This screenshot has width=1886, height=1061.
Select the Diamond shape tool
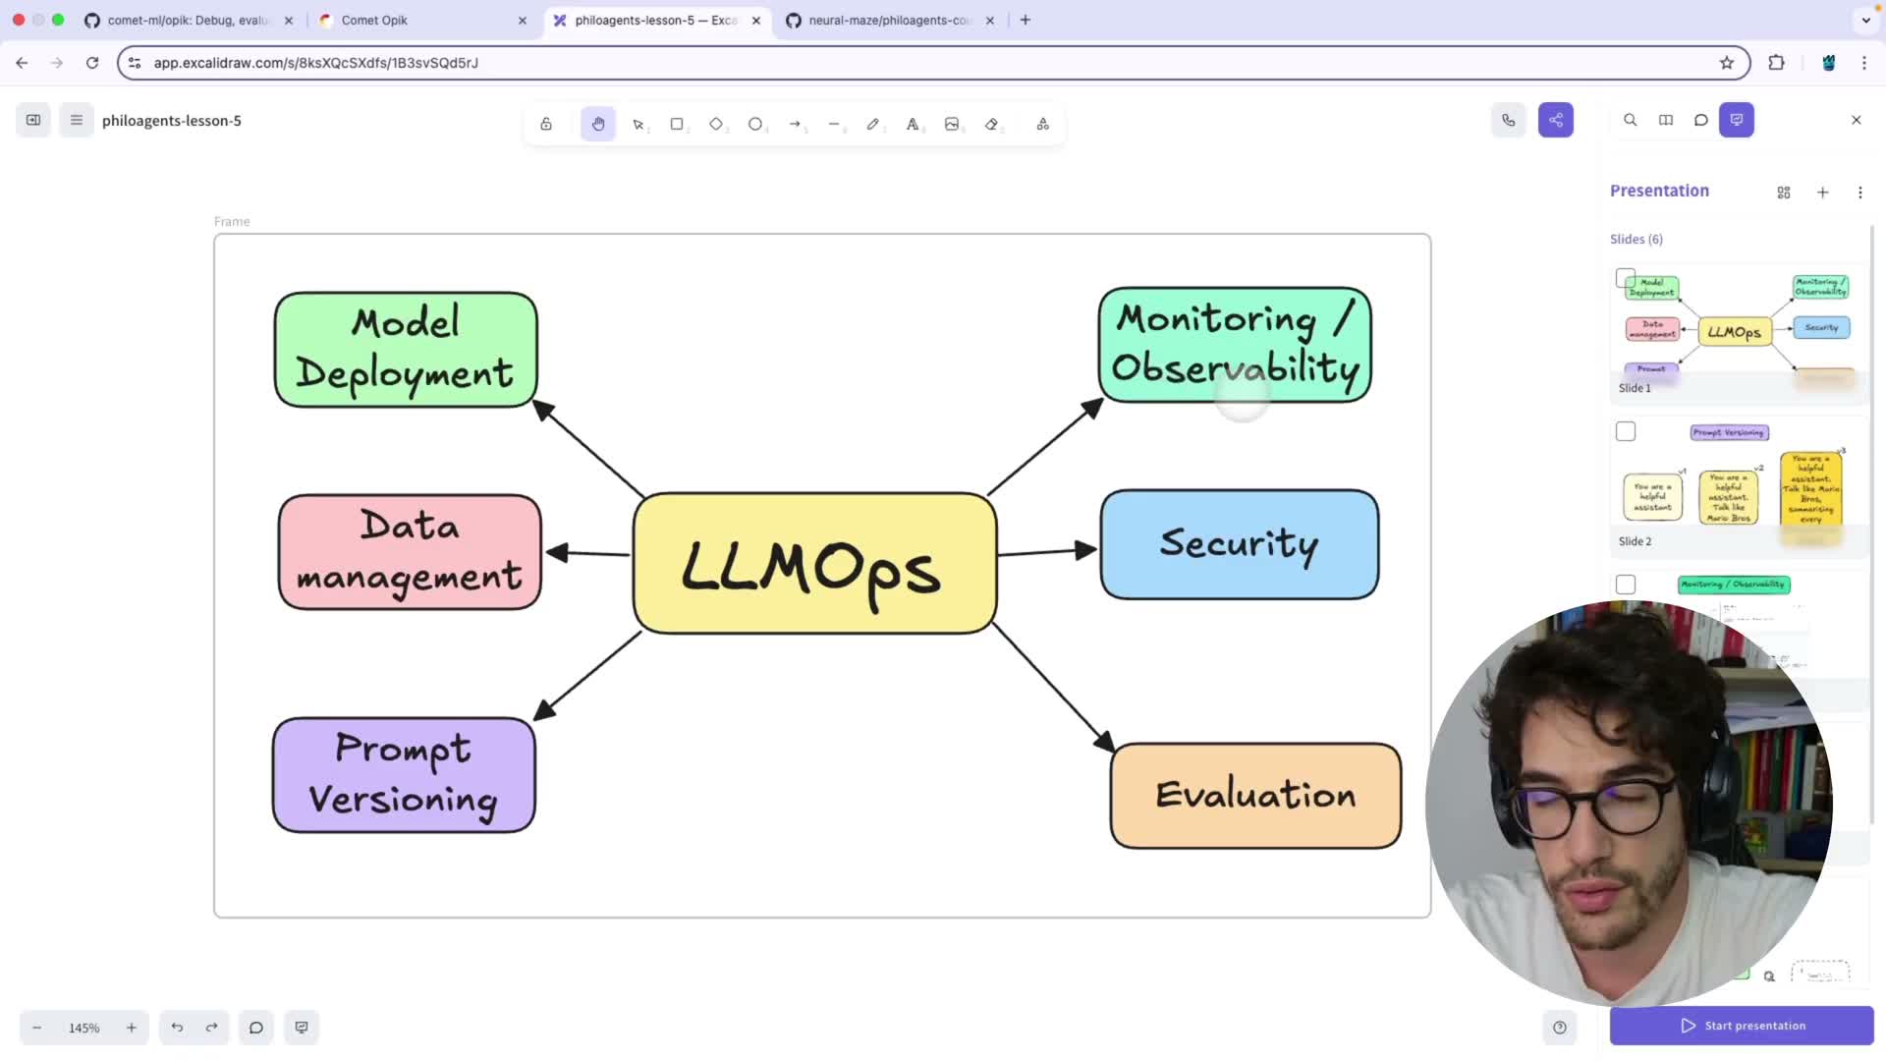716,124
